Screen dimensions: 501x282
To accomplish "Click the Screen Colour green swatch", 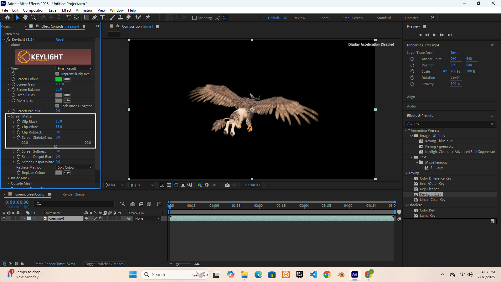I will point(59,79).
